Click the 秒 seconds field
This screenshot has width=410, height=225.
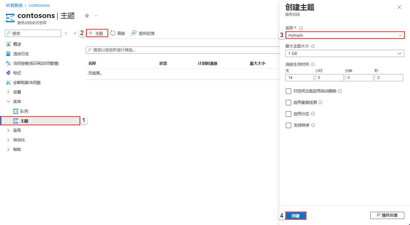pyautogui.click(x=389, y=78)
